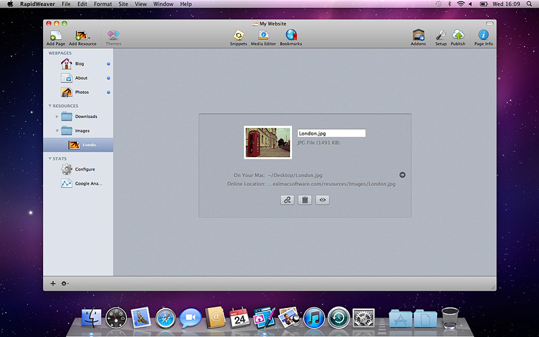The height and width of the screenshot is (337, 539).
Task: Collapse the Images folder in the sidebar
Action: 57,131
